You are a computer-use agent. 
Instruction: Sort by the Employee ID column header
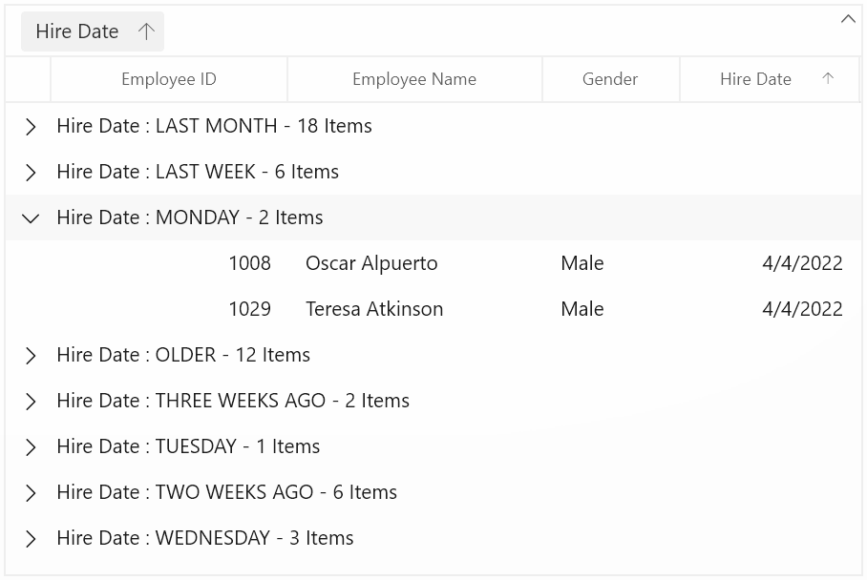pos(169,79)
